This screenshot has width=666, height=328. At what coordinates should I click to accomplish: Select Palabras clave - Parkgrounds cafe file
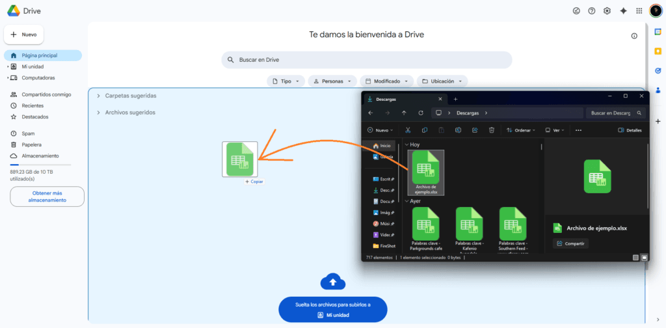425,228
